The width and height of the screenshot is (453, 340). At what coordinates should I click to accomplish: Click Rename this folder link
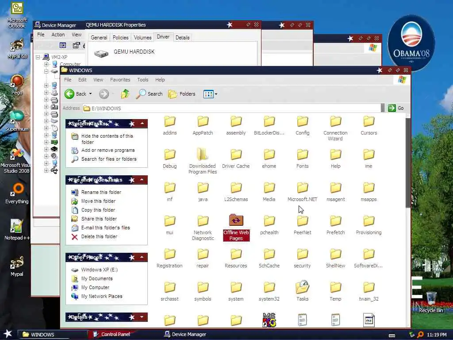(x=101, y=192)
